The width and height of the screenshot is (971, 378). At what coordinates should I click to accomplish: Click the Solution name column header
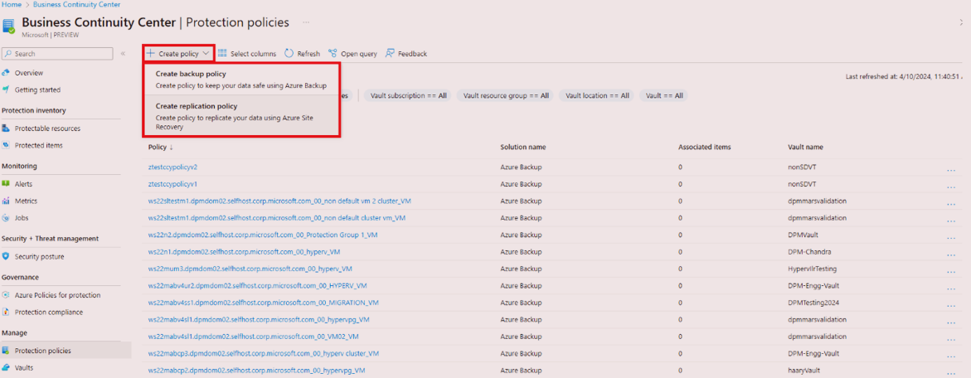pyautogui.click(x=522, y=148)
